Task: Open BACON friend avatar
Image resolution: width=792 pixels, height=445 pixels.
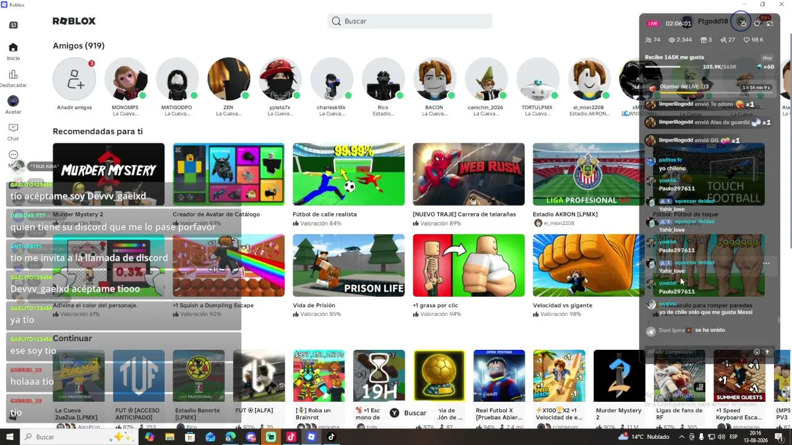Action: [x=434, y=79]
